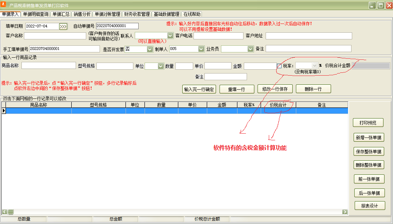Focus the top 备注 field beside 业务员
This screenshot has width=393, height=224.
click(x=309, y=49)
